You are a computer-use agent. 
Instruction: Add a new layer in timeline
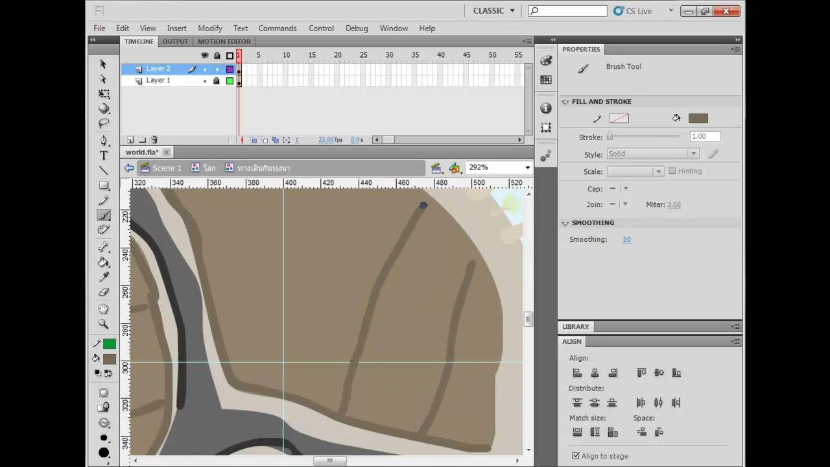coord(130,140)
